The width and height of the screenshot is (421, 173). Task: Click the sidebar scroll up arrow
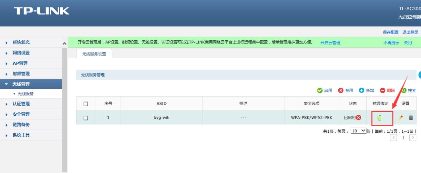(64, 43)
